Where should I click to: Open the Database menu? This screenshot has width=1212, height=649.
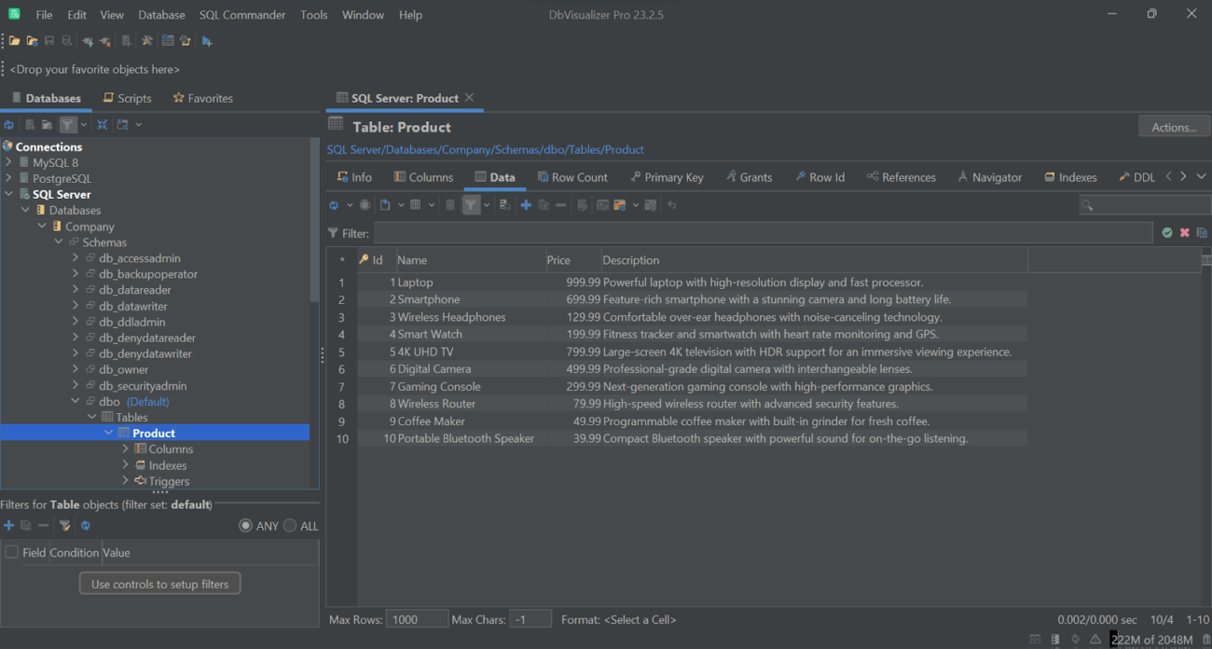(x=160, y=14)
